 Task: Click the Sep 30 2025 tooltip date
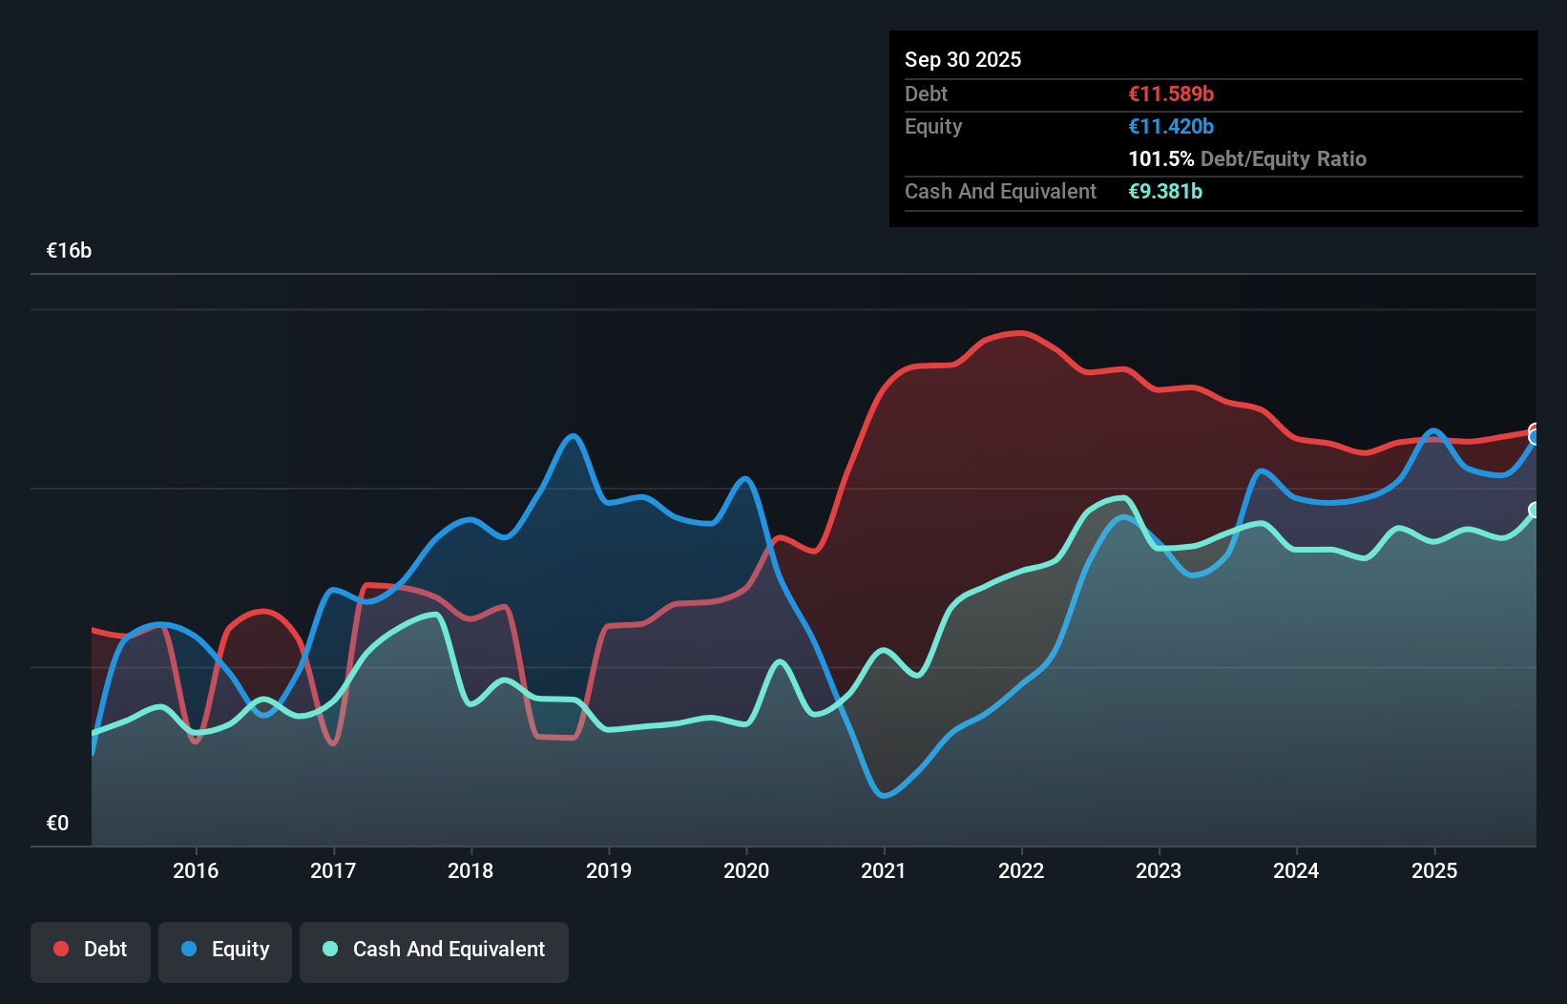click(963, 59)
